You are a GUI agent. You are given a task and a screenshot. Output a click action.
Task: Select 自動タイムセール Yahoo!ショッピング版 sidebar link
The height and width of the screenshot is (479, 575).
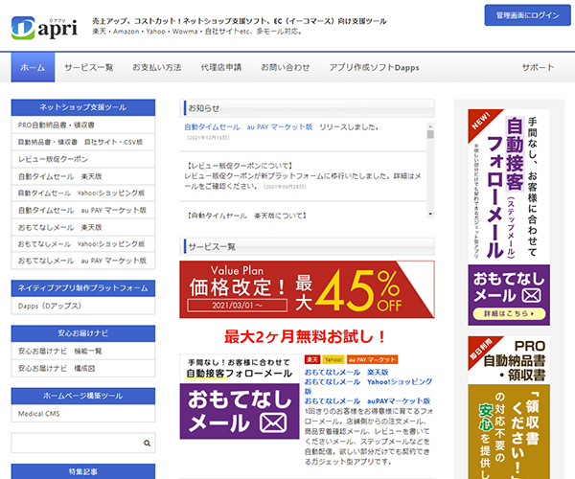(83, 194)
